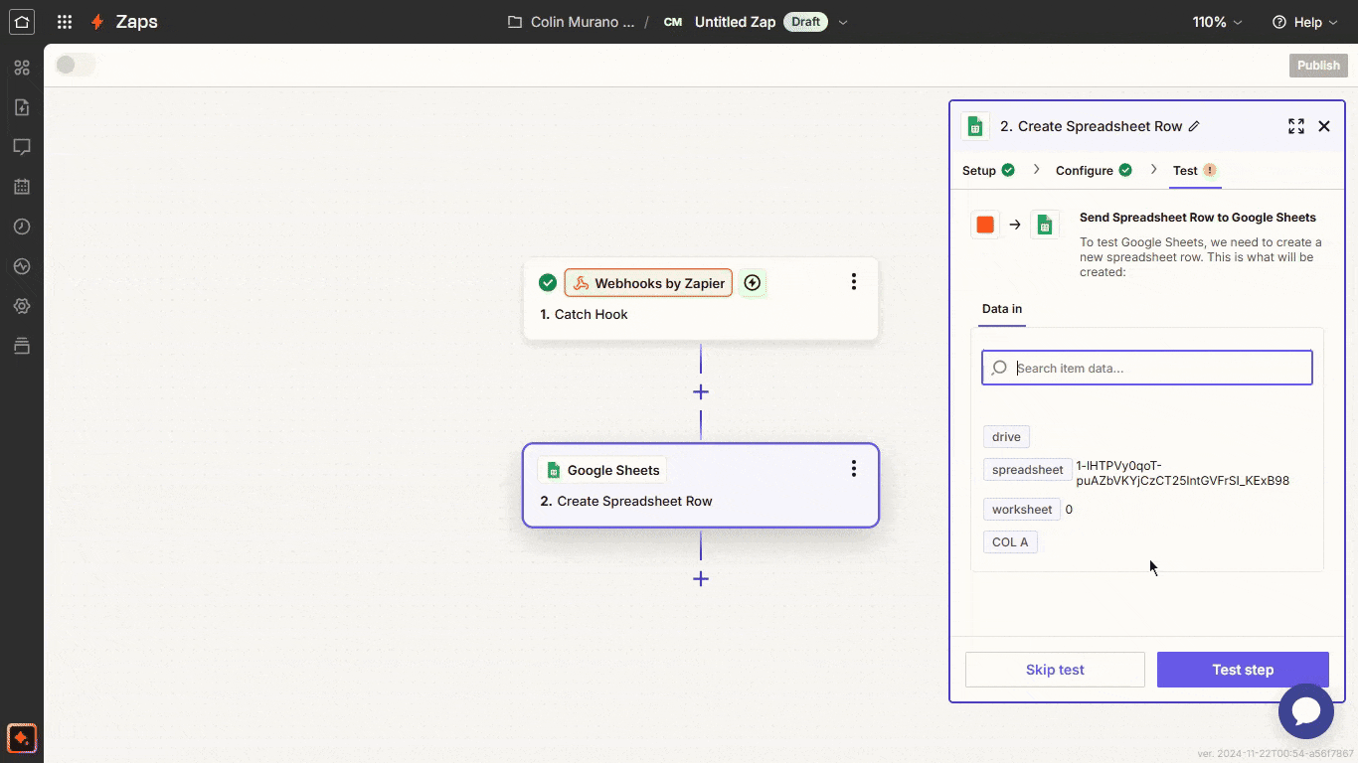Switch to the Test tab
Screen dimensions: 1358x763
[1195, 170]
